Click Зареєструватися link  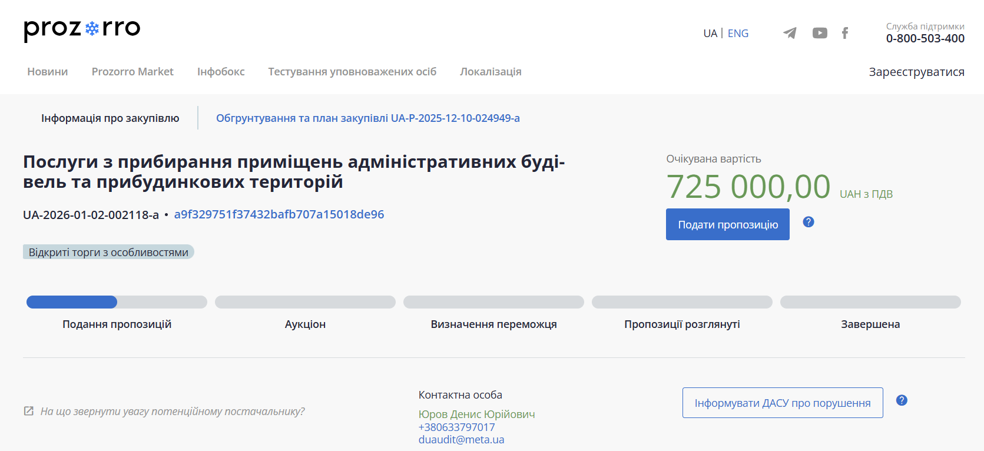tap(916, 72)
